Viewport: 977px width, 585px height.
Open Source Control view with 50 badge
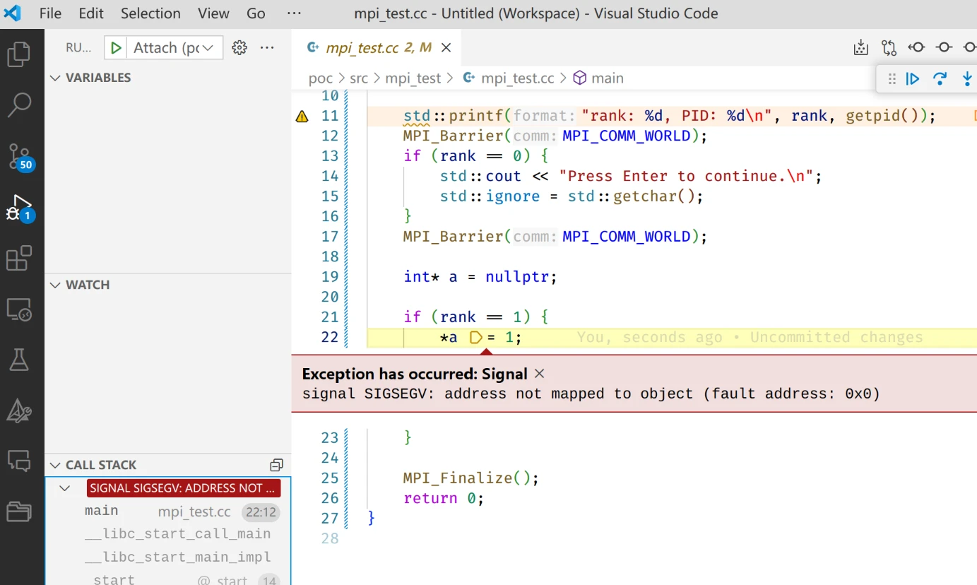coord(19,156)
